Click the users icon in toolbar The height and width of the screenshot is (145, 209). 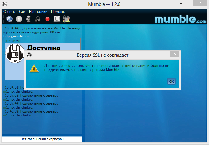point(66,19)
